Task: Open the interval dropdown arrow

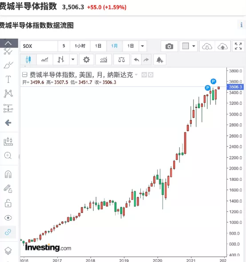Action: (x=143, y=46)
